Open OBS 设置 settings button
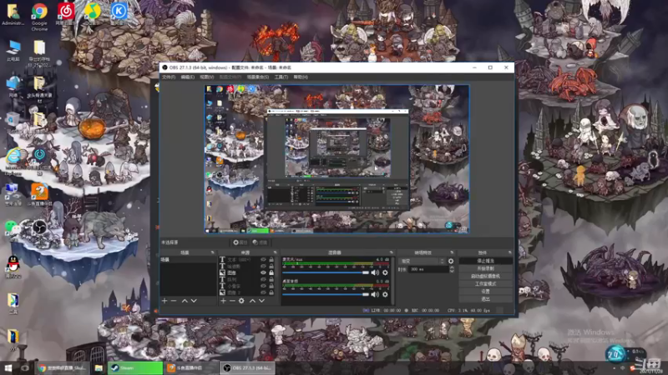Image resolution: width=668 pixels, height=375 pixels. [486, 291]
